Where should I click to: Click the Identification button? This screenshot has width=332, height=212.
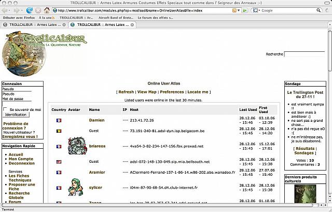pyautogui.click(x=16, y=115)
